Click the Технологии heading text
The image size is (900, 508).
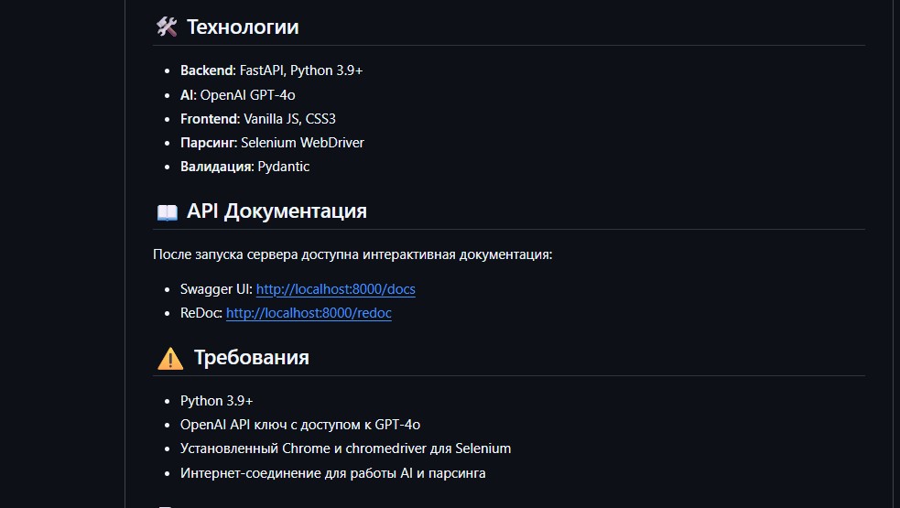(x=243, y=27)
